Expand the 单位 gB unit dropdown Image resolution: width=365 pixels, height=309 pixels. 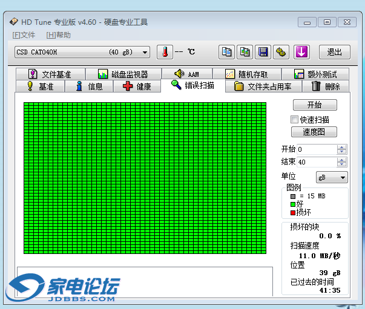(x=332, y=177)
